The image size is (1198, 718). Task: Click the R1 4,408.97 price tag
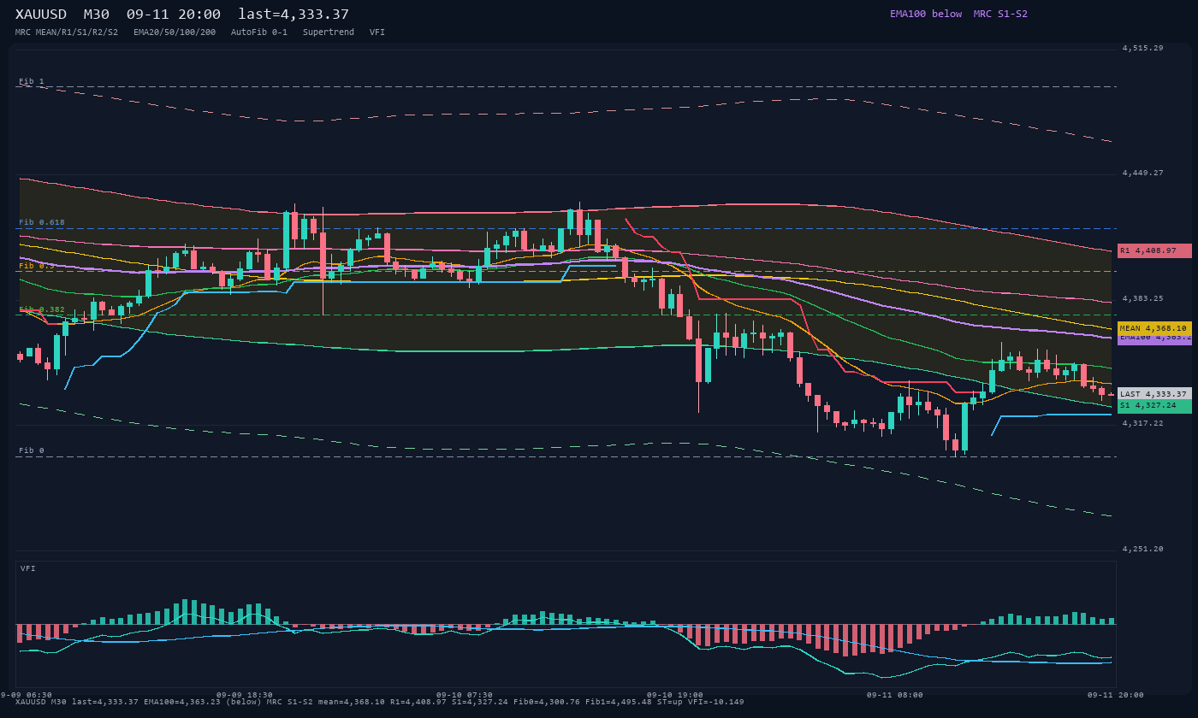1154,250
